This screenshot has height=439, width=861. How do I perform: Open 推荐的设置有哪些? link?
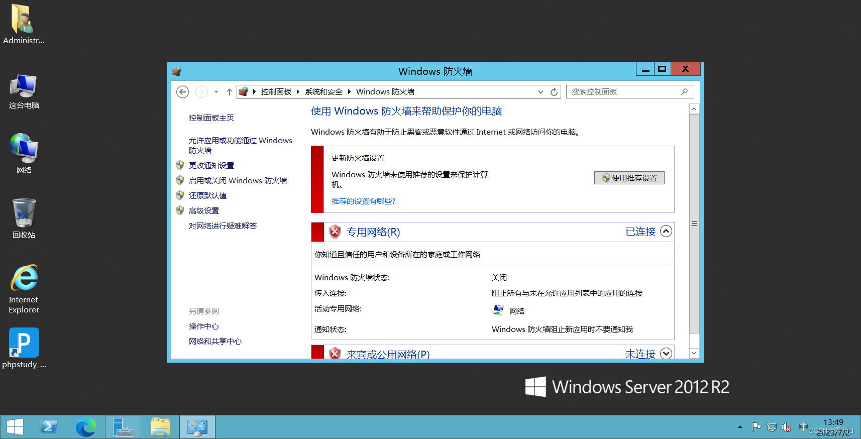[363, 201]
